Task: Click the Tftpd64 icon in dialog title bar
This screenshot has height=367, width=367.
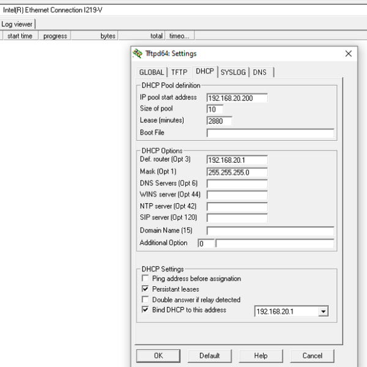Action: [x=138, y=54]
